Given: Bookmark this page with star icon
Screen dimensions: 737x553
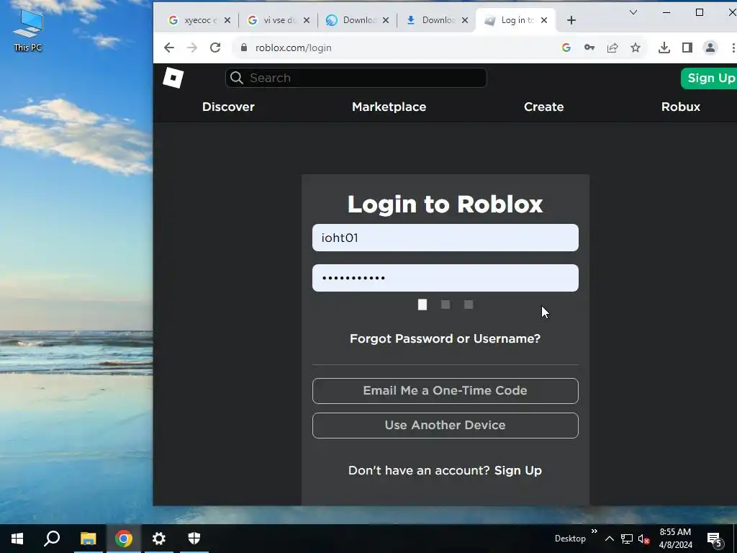Looking at the screenshot, I should [636, 48].
